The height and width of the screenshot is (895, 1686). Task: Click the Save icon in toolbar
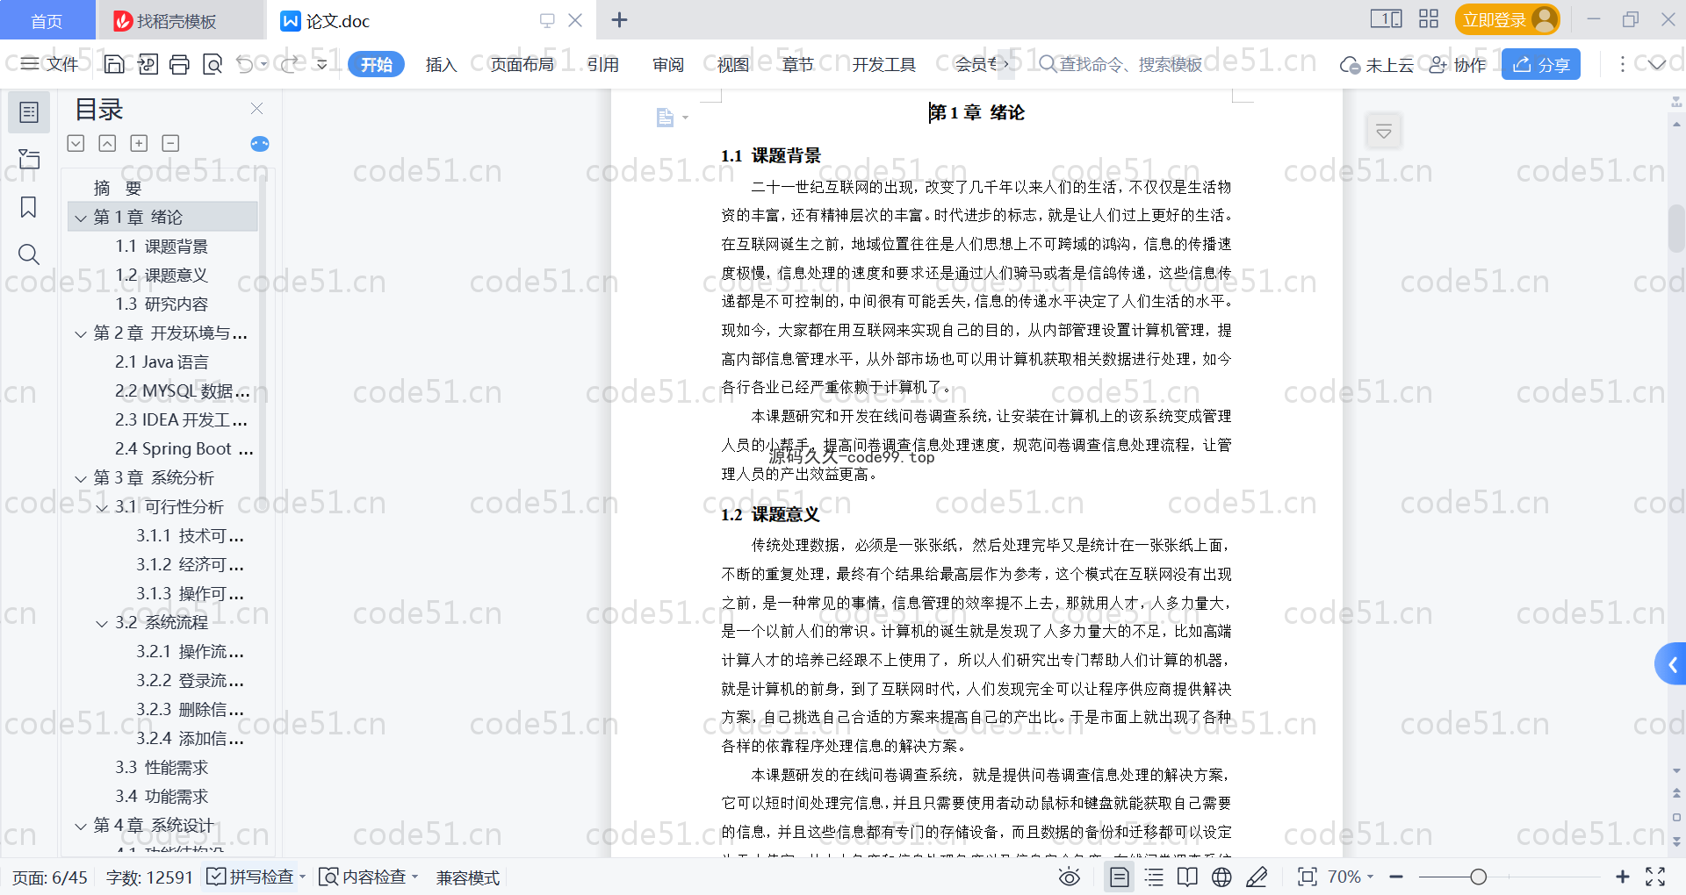(x=114, y=64)
